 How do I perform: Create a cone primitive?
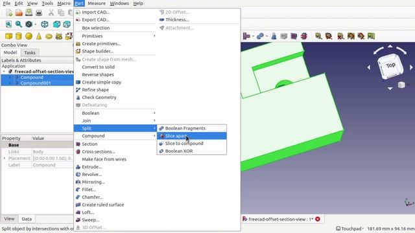coord(39,36)
